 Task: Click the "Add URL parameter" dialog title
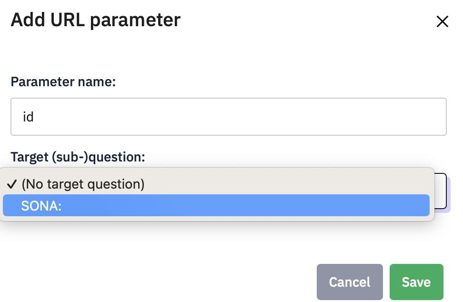95,20
